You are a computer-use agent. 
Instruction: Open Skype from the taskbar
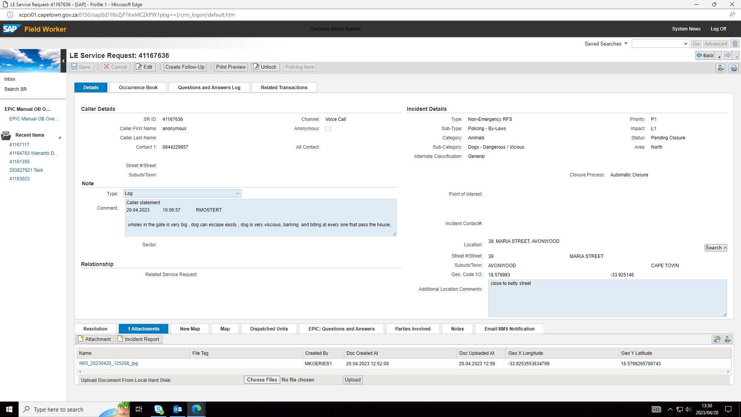159,409
